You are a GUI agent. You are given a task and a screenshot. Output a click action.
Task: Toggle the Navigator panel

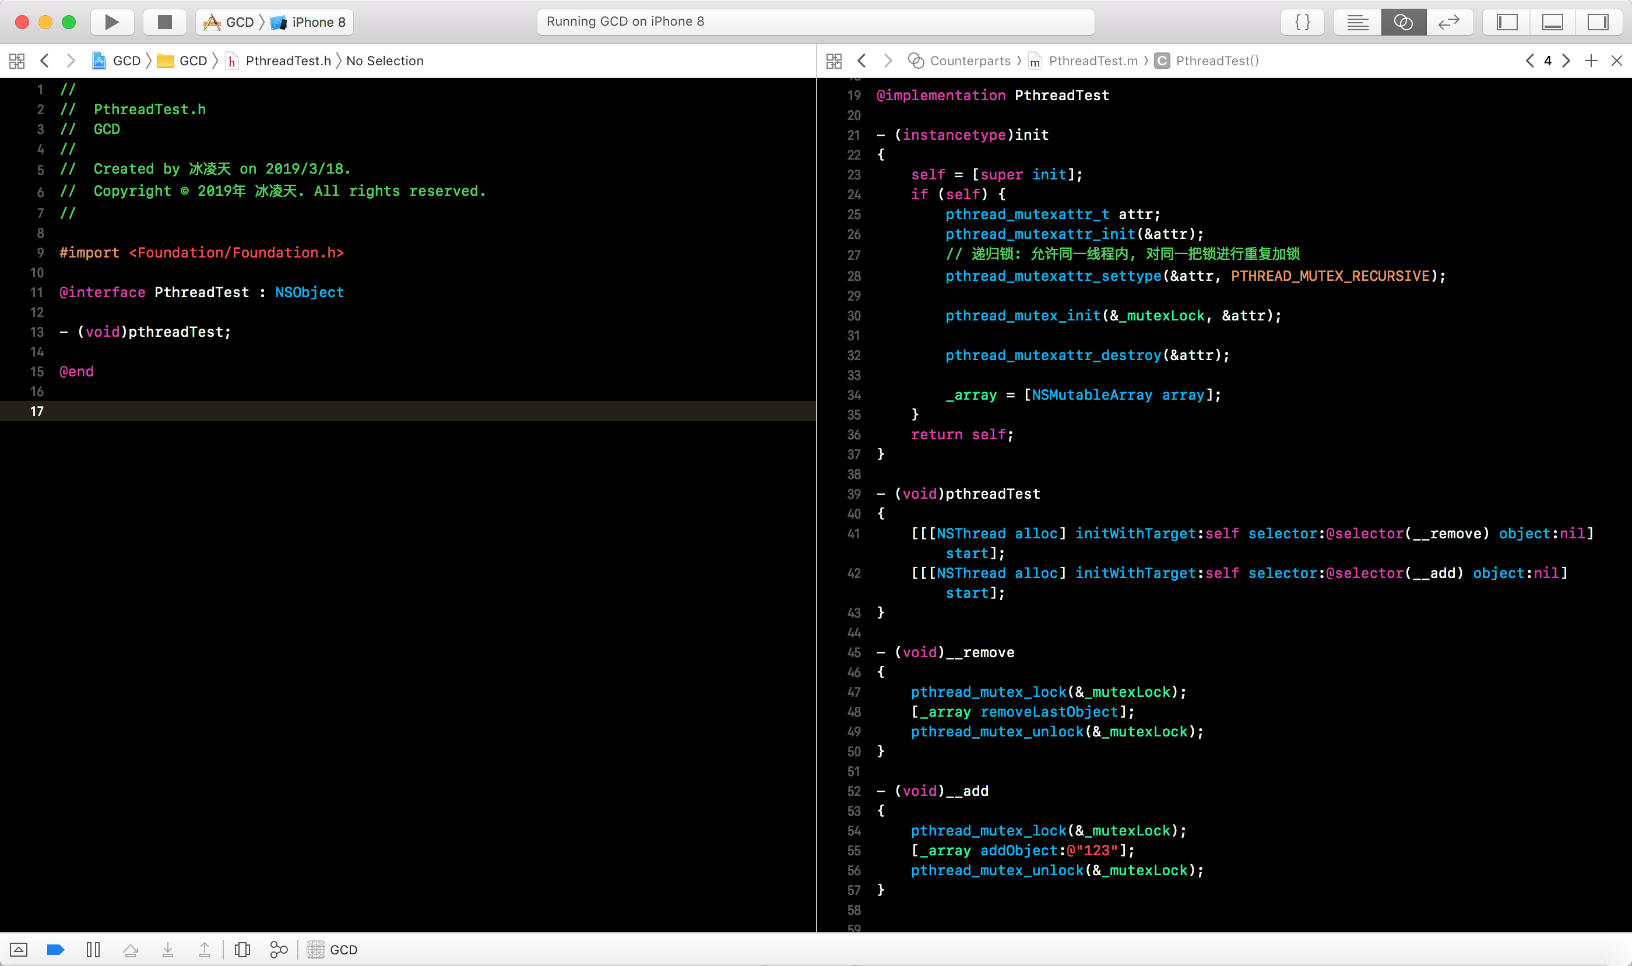[1506, 22]
